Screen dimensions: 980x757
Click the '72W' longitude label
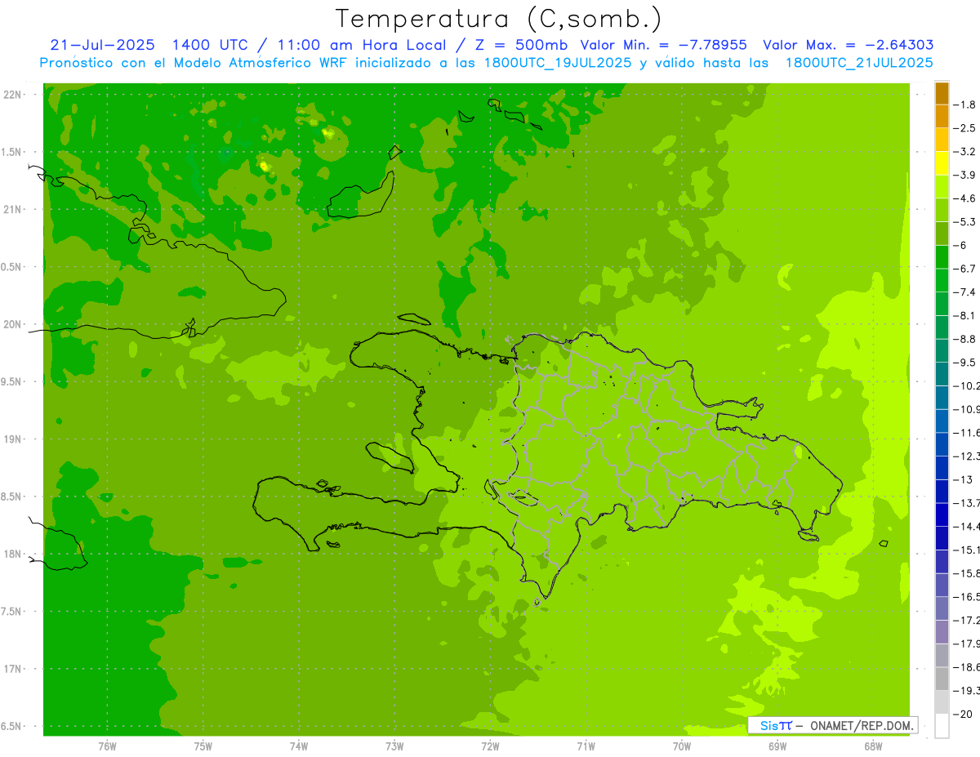click(x=490, y=746)
